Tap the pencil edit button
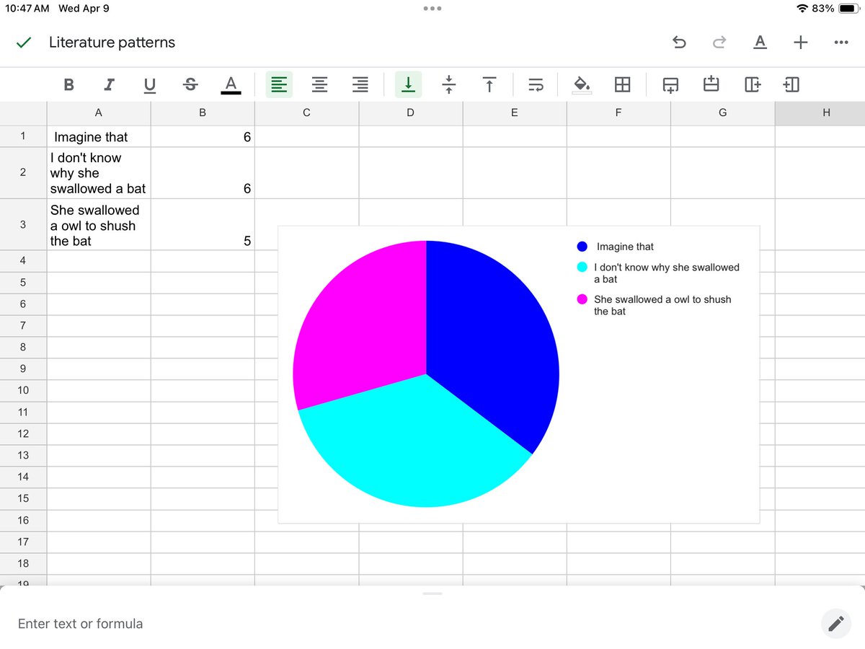The width and height of the screenshot is (865, 649). 836,624
